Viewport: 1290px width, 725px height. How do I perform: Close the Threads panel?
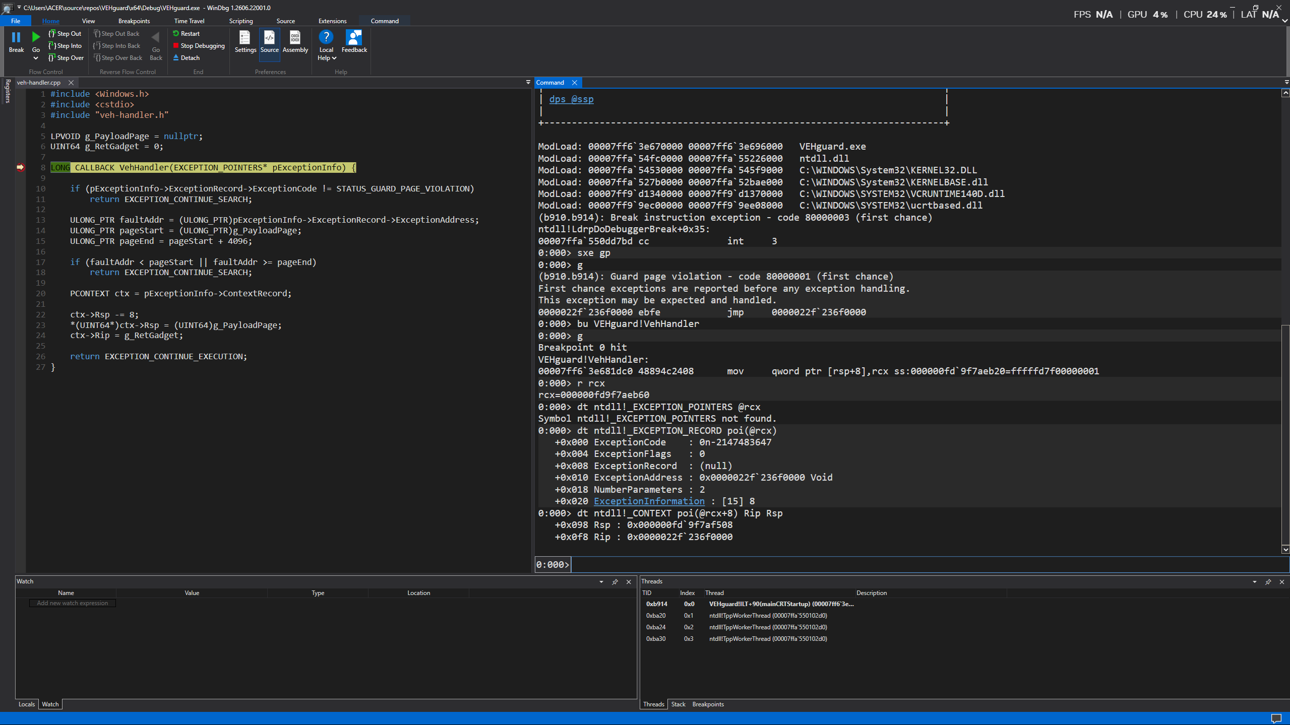(1282, 582)
